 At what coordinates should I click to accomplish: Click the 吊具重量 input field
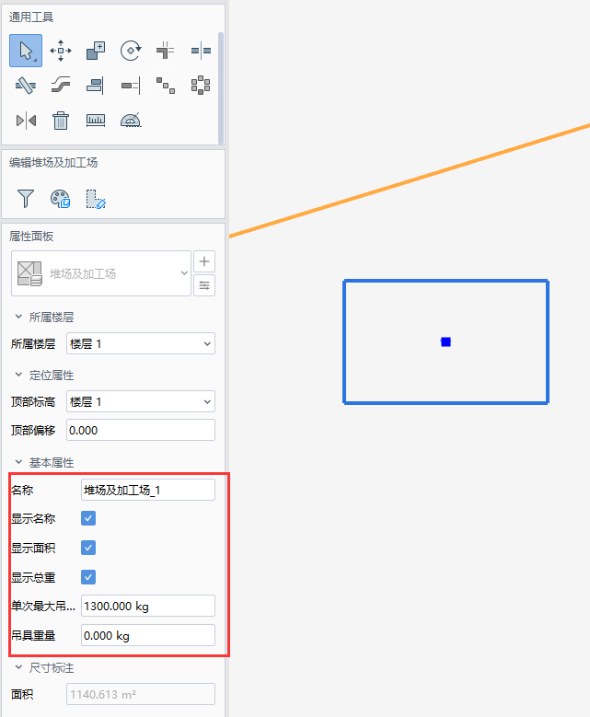[148, 636]
